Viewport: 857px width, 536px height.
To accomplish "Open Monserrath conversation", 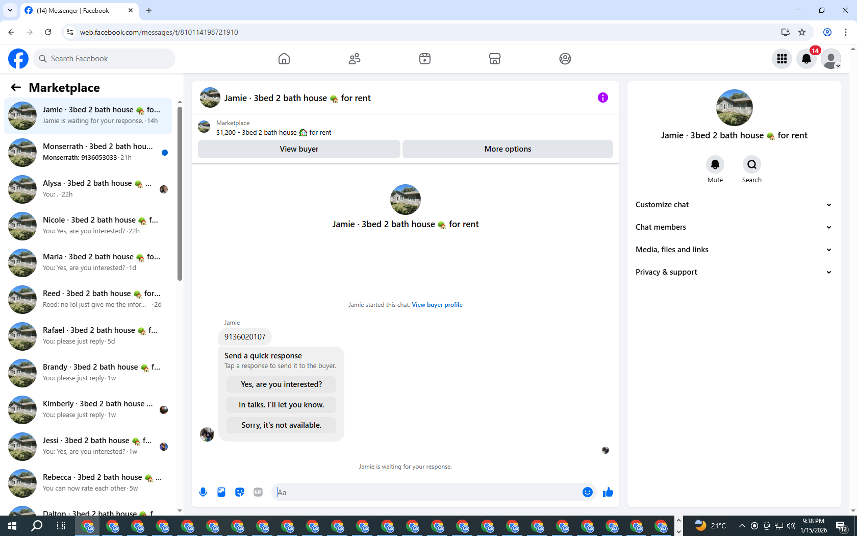I will [88, 153].
